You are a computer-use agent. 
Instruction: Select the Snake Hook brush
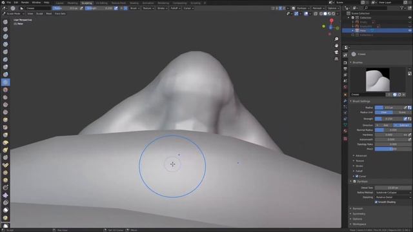5,150
